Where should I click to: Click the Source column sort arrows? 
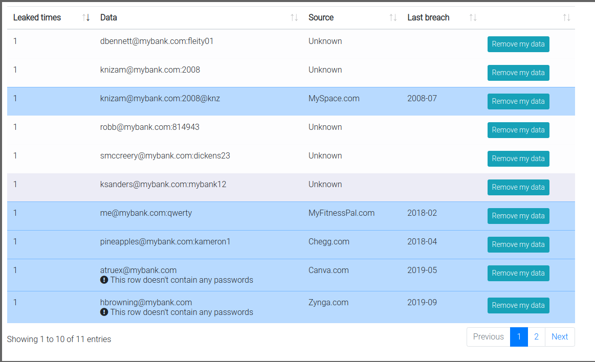coord(393,17)
